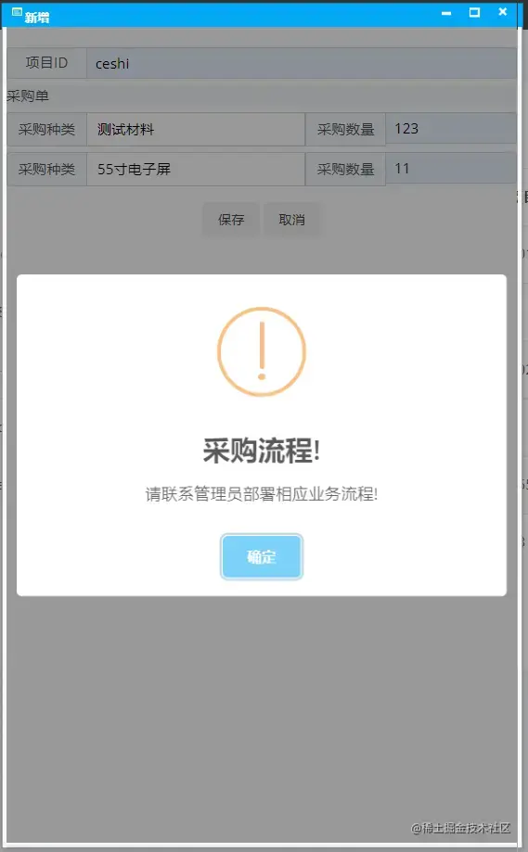Click the 取消 button
The height and width of the screenshot is (852, 528).
(x=292, y=220)
